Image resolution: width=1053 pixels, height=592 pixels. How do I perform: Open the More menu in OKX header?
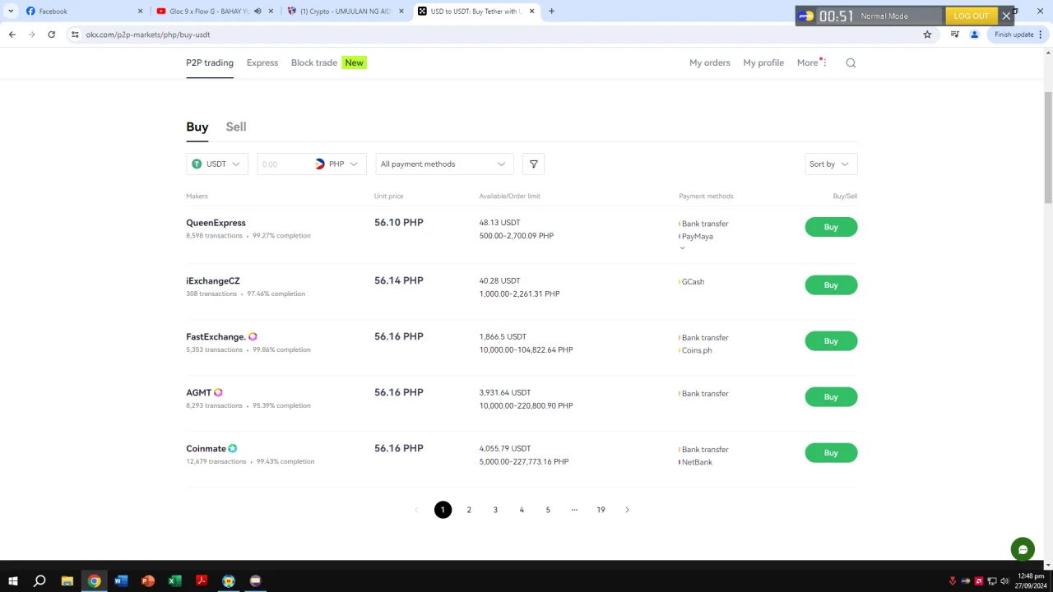(x=811, y=62)
